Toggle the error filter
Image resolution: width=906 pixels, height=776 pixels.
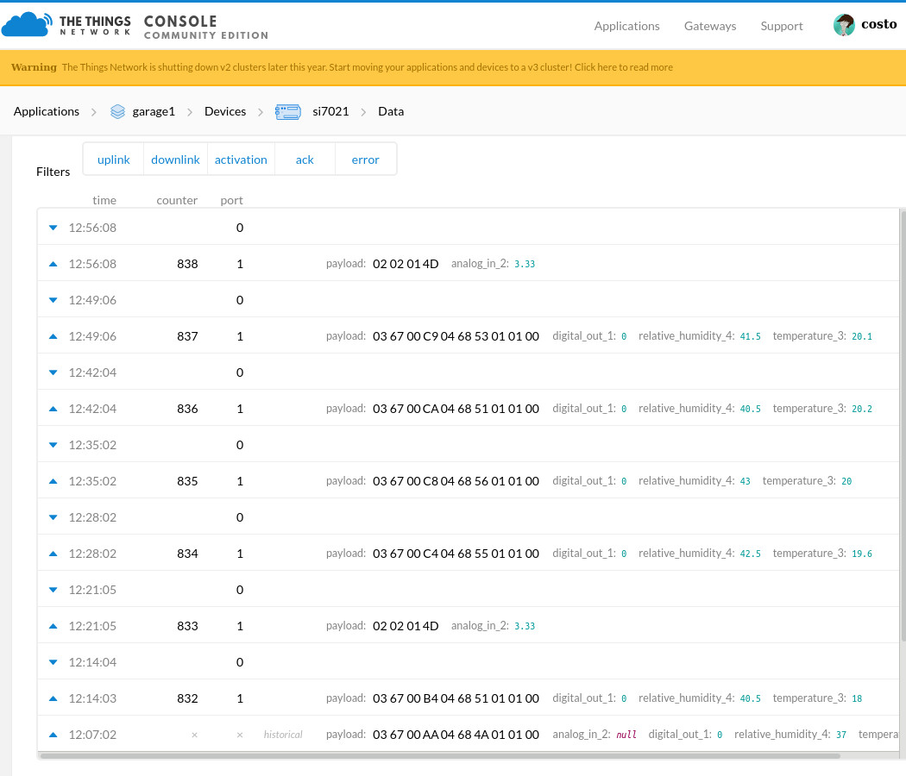(x=365, y=160)
